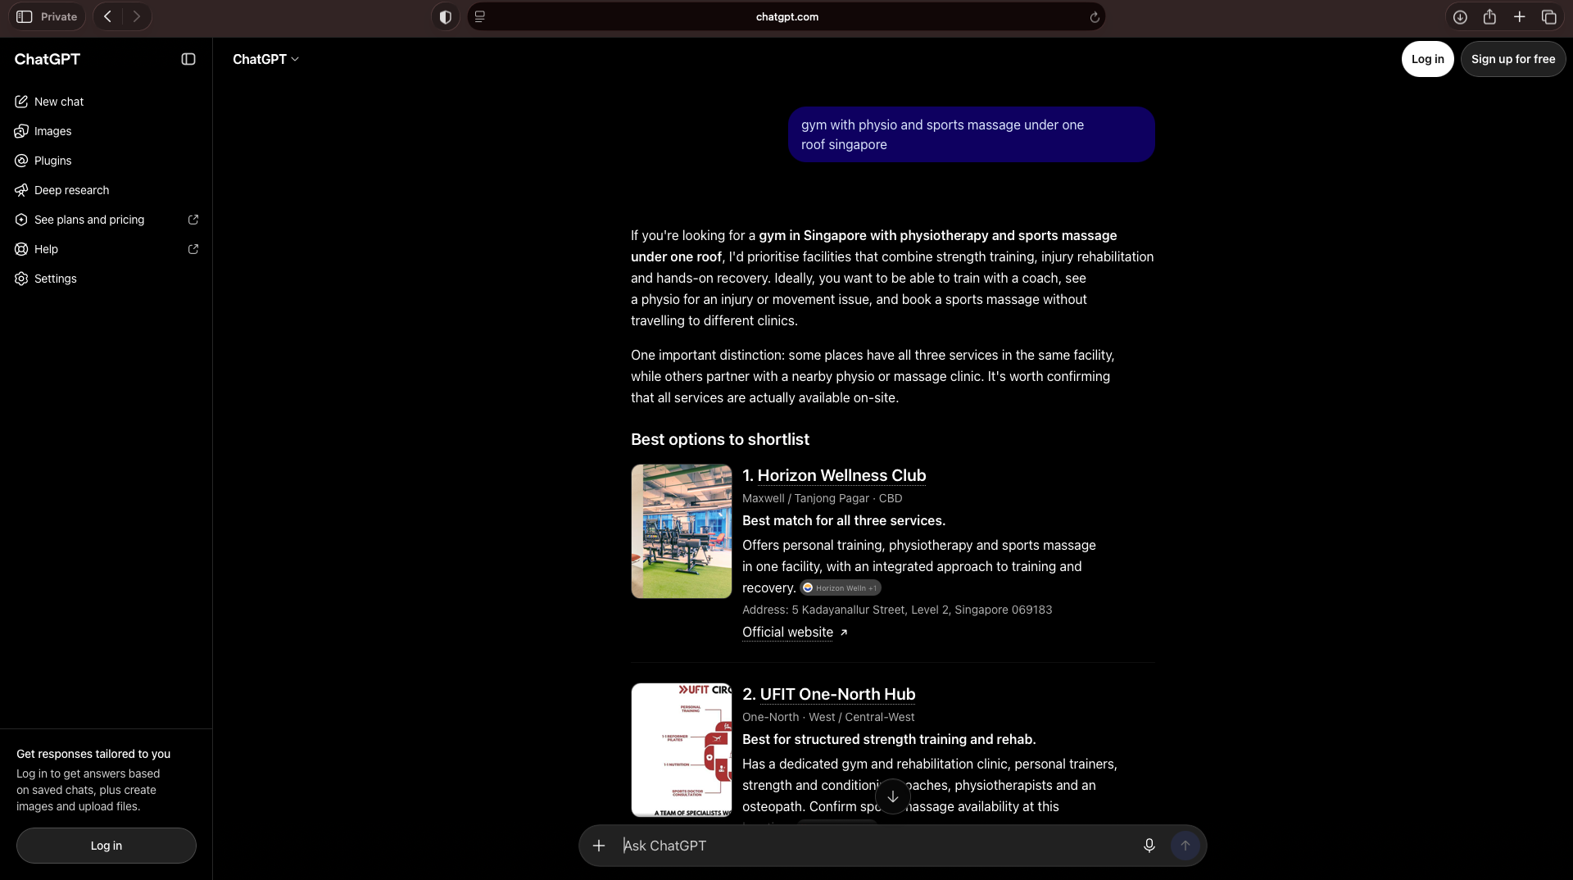The image size is (1573, 880).
Task: Click the Safari sidebar toggle icon
Action: point(25,16)
